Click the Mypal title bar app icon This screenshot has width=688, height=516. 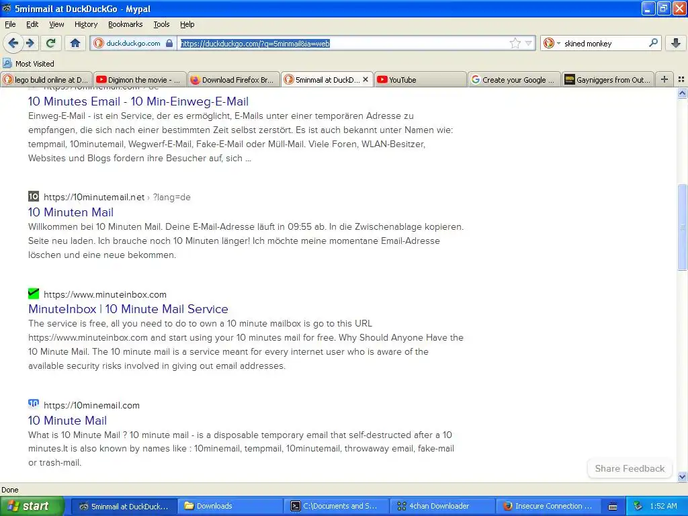point(7,8)
